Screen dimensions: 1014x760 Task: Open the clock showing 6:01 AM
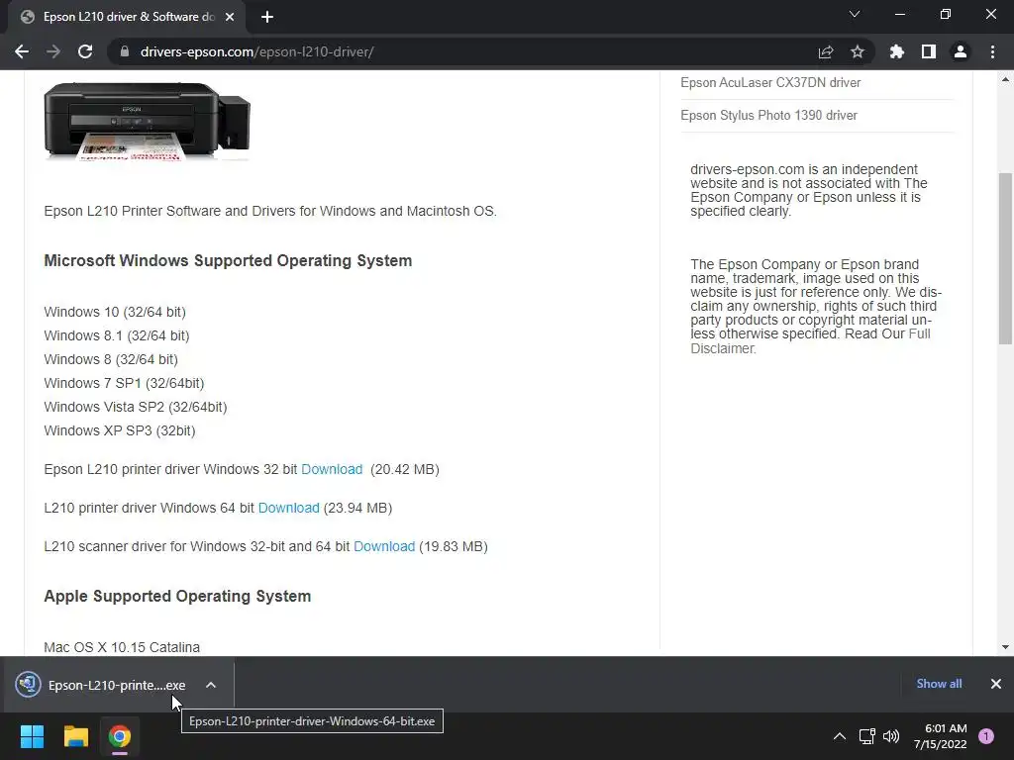(941, 736)
